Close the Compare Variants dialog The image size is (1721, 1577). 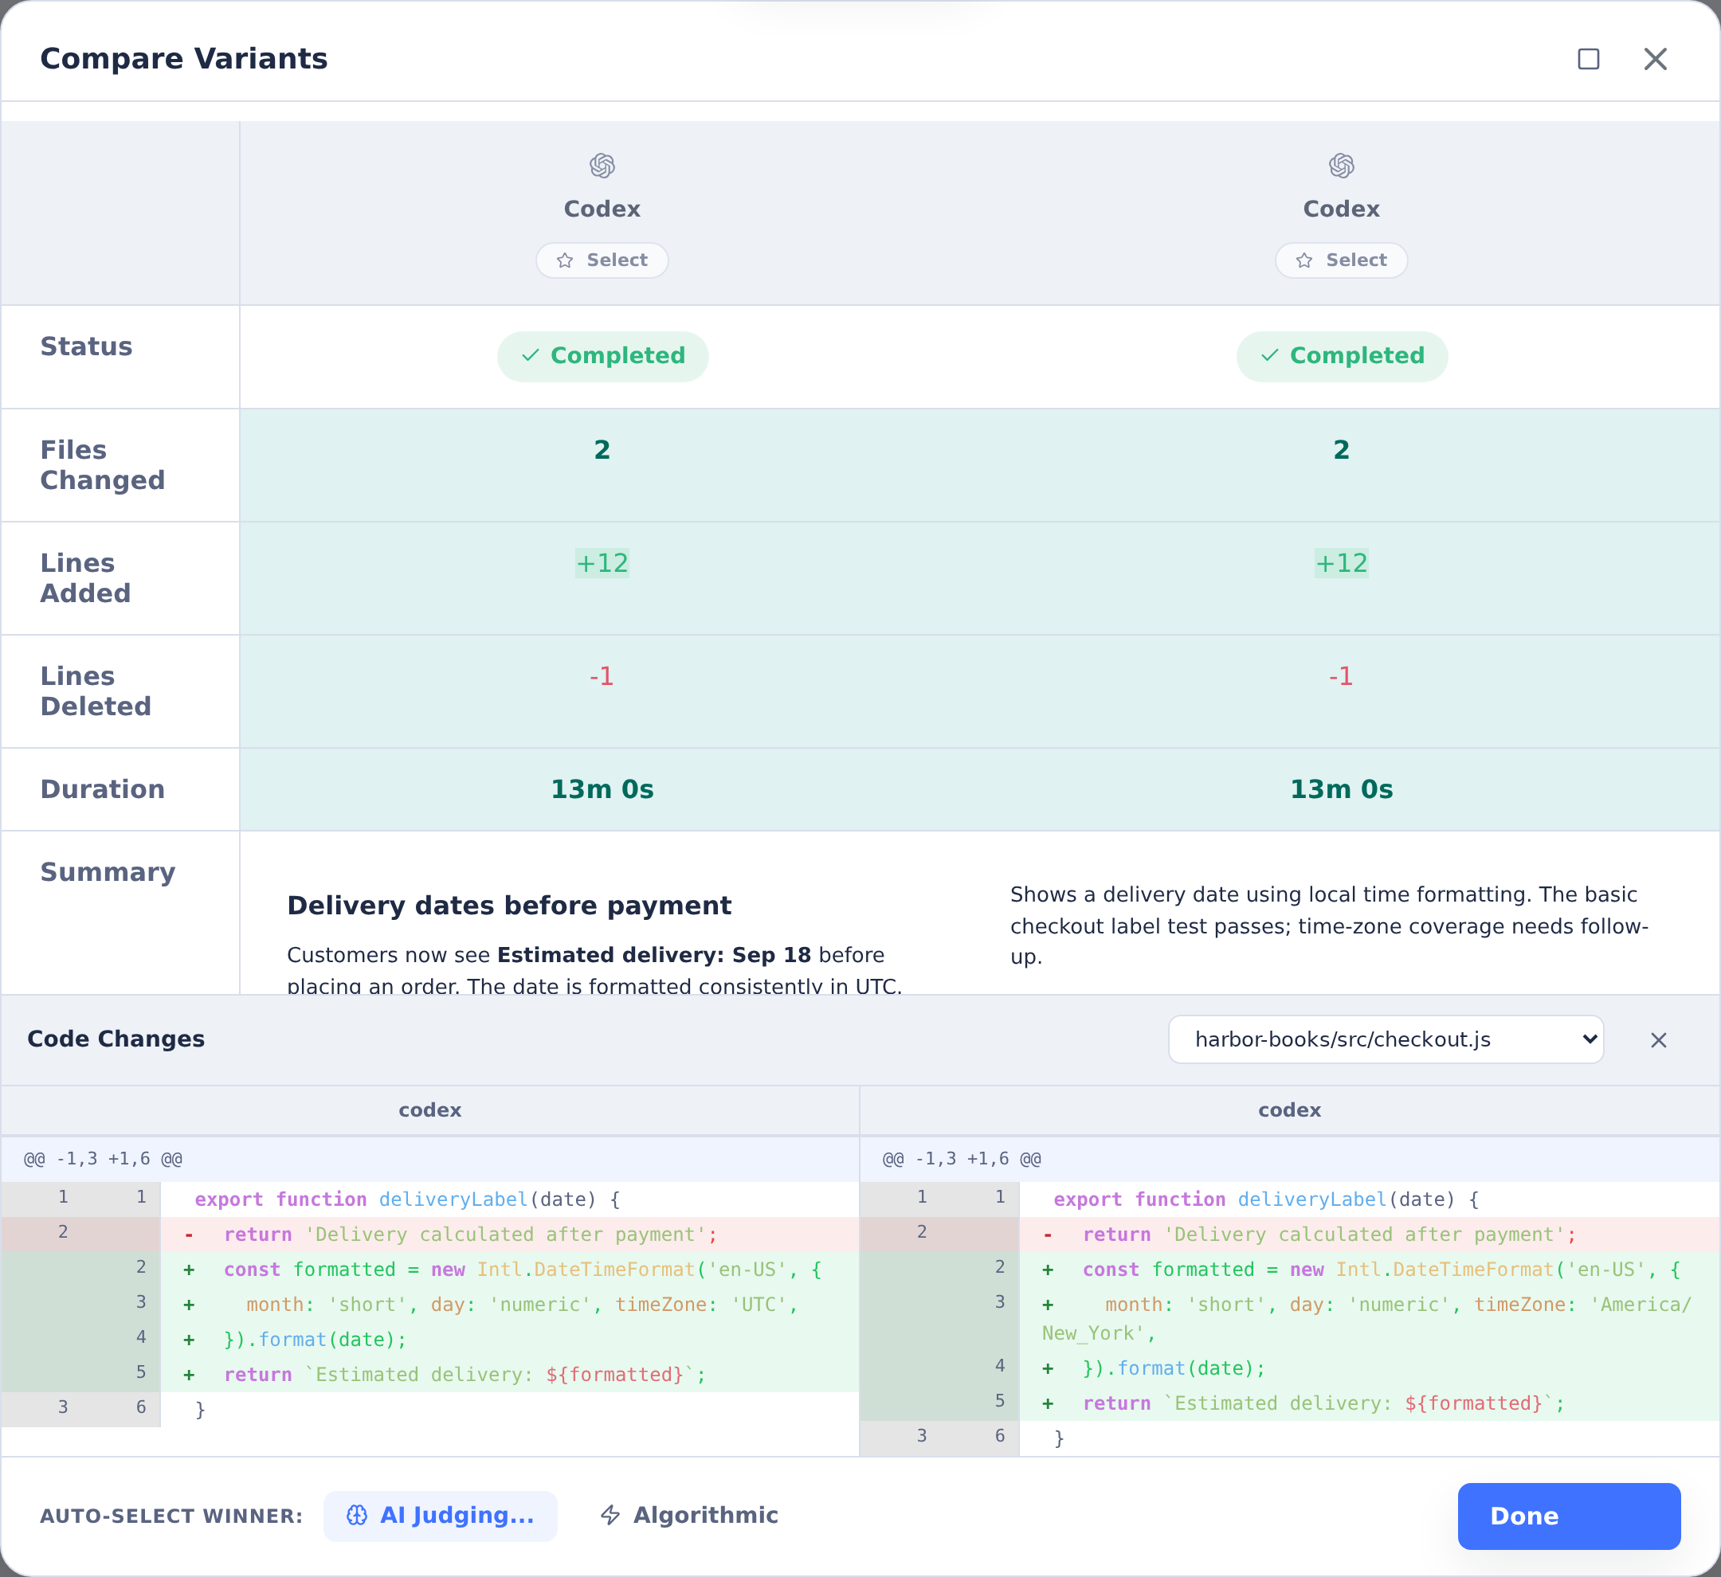pyautogui.click(x=1656, y=59)
